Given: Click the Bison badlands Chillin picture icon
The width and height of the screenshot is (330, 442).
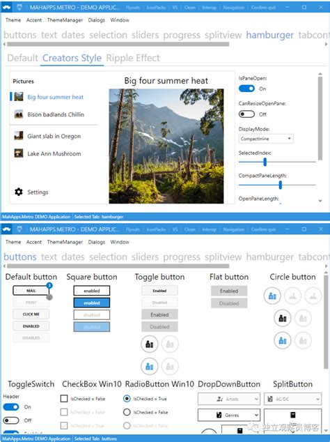Looking at the screenshot, I should pos(19,114).
